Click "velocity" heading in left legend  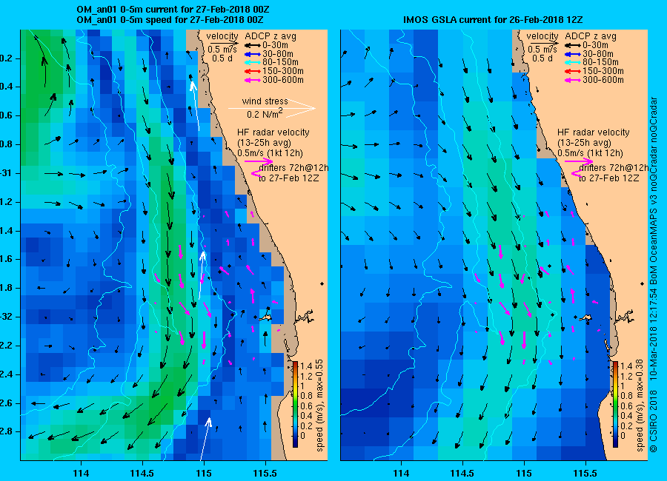[x=222, y=36]
